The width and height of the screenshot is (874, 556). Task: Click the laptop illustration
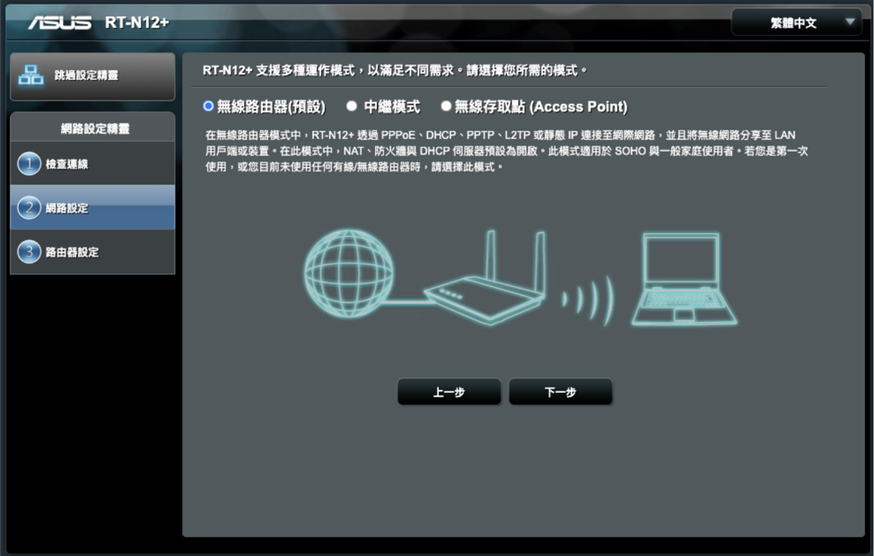click(684, 279)
